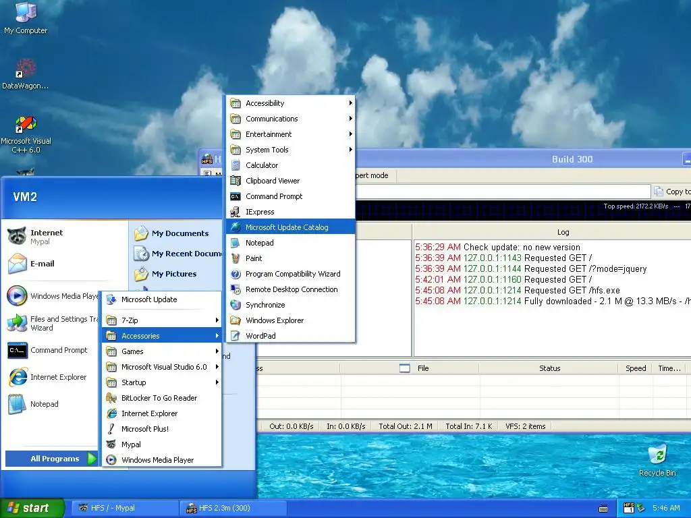This screenshot has width=691, height=518.
Task: Click 'VFS: 2 items' status entry
Action: (x=525, y=426)
